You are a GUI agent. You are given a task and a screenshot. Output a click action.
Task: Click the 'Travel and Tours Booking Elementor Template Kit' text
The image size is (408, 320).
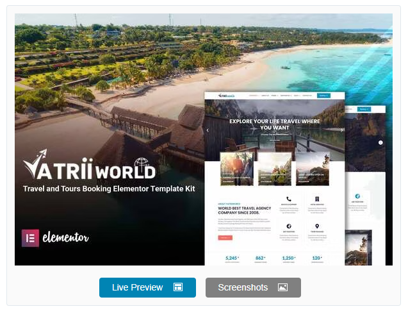[109, 189]
